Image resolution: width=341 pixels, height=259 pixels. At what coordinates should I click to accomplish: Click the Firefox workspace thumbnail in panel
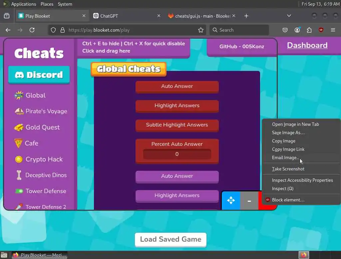[304, 255]
